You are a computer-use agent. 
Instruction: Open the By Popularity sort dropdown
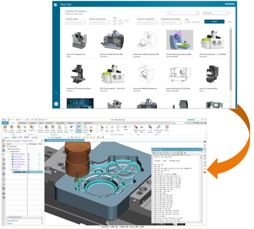[215, 13]
